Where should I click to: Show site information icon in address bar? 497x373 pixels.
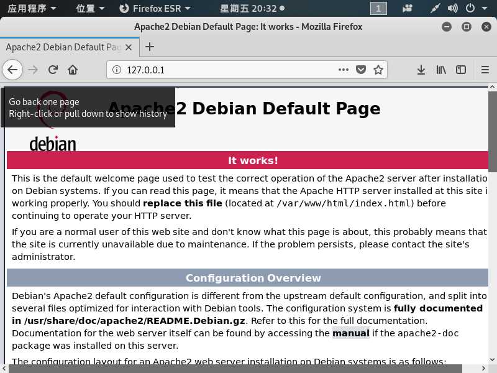(x=117, y=70)
